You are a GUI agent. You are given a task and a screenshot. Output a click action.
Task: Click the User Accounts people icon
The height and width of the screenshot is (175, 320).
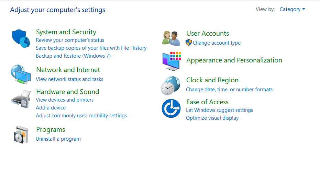pyautogui.click(x=171, y=38)
